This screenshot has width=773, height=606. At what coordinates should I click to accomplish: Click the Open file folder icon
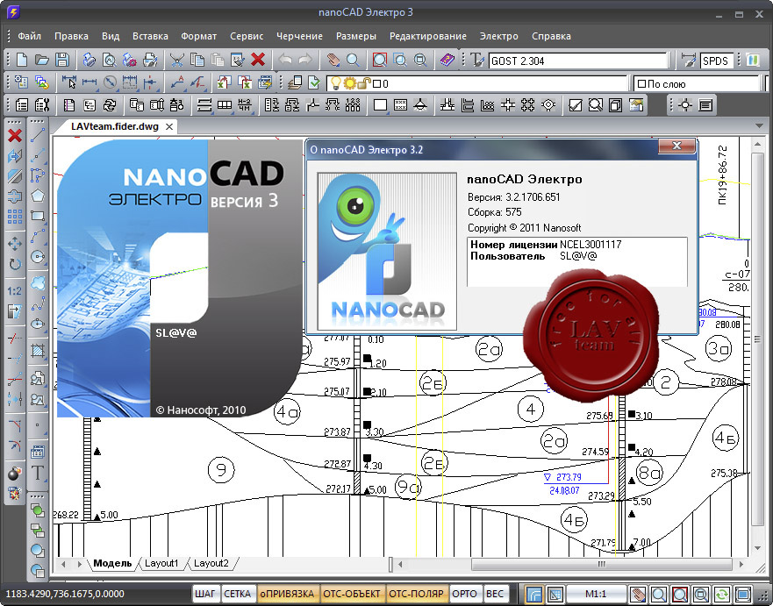42,61
